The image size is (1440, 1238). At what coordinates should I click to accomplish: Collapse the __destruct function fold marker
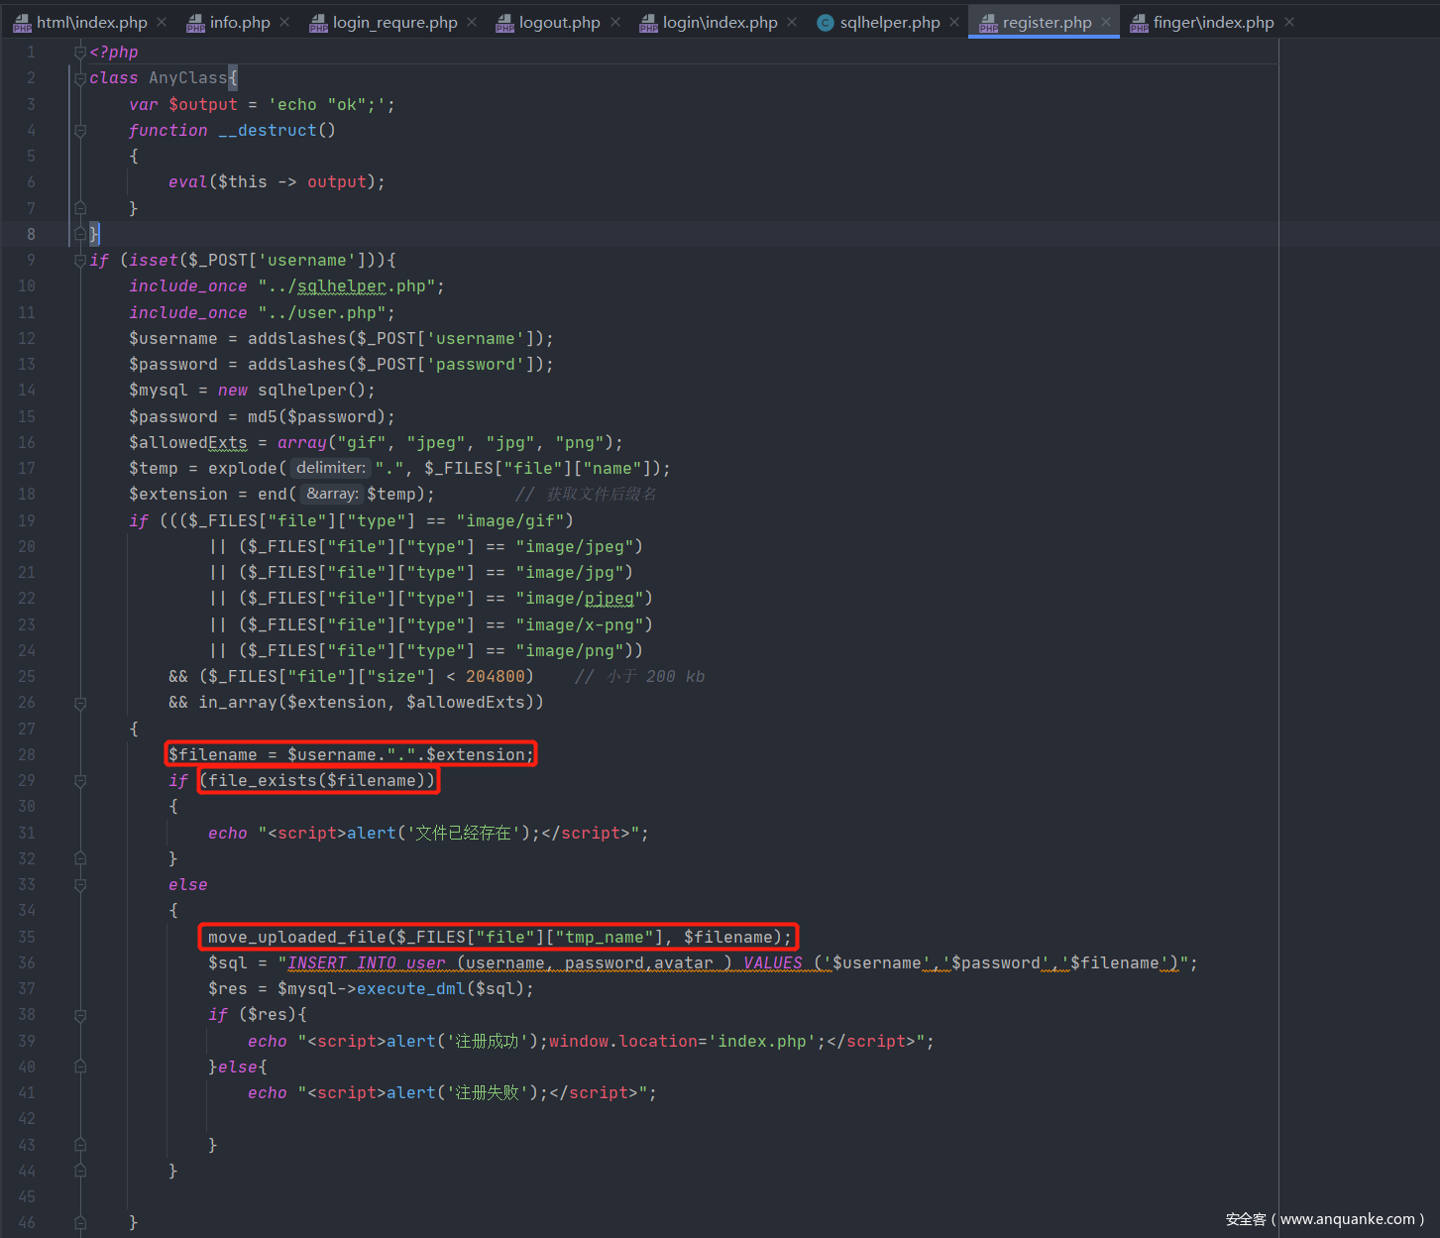click(x=80, y=130)
